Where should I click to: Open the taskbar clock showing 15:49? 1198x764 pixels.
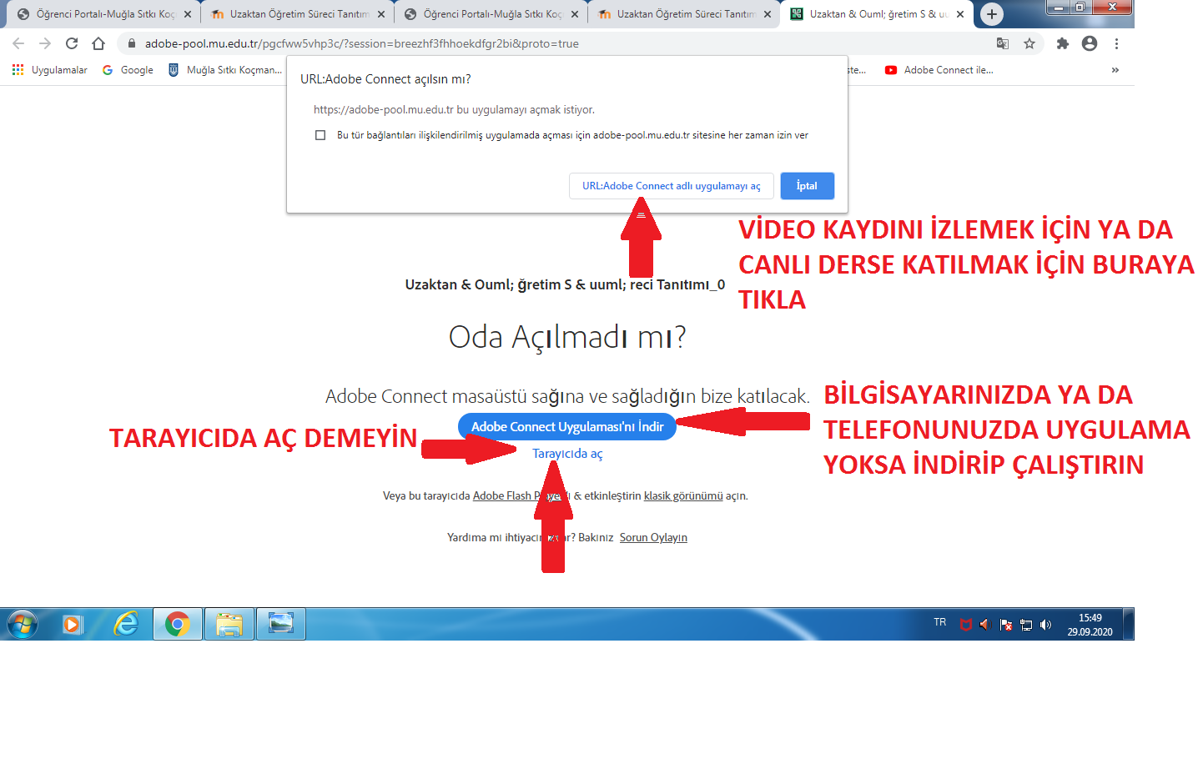tap(1090, 625)
